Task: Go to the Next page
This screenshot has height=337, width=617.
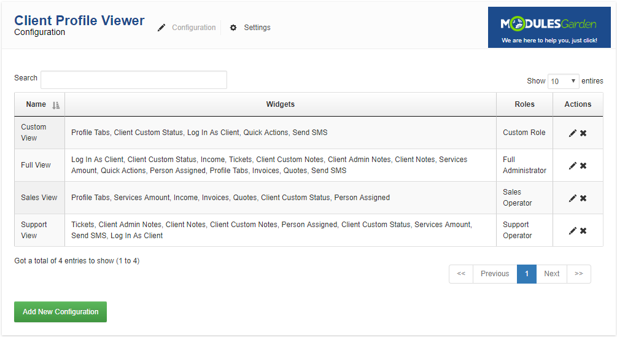Action: pos(552,274)
